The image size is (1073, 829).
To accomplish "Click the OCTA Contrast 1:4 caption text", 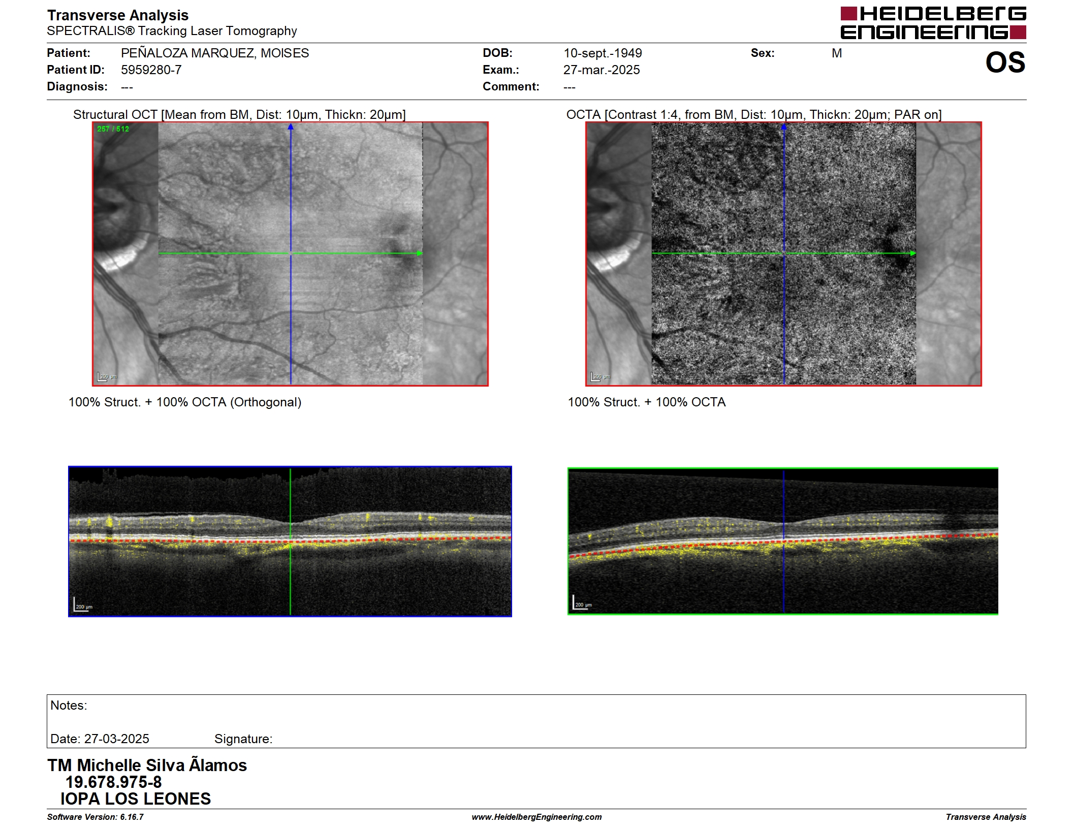I will point(754,114).
